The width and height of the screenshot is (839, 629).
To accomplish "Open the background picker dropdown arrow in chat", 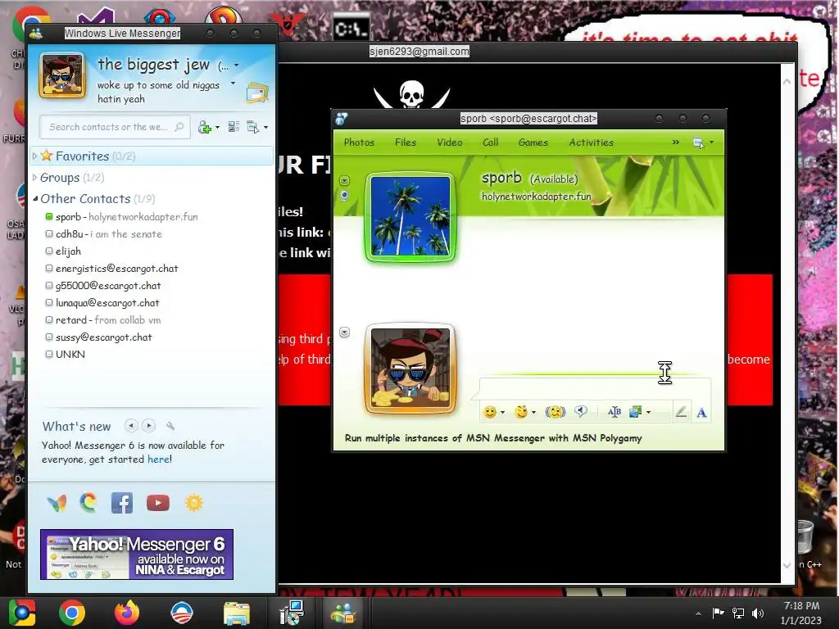I will (x=649, y=413).
